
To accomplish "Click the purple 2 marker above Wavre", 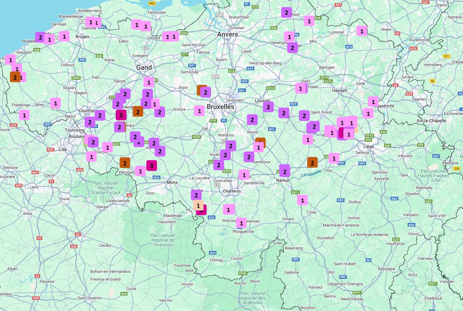I will pos(252,120).
